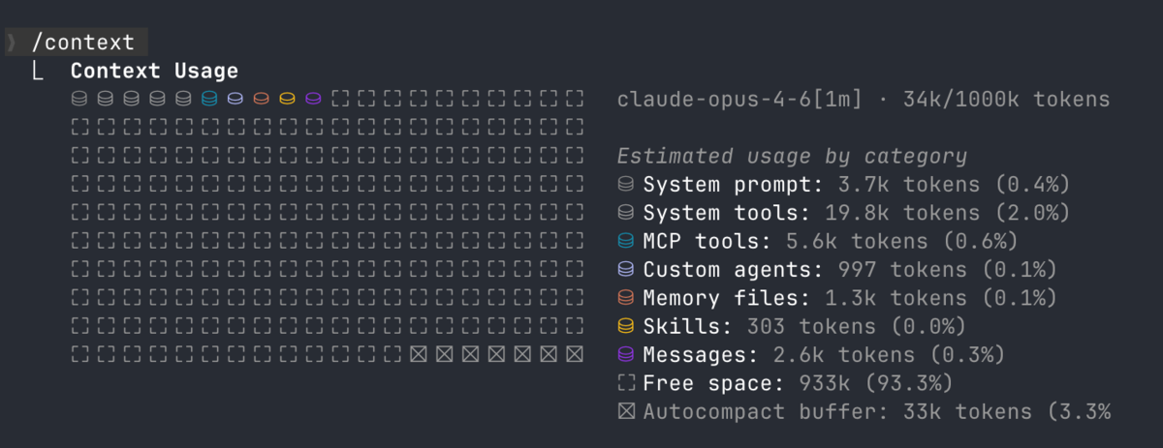The width and height of the screenshot is (1163, 448).
Task: Click the orange Memory files legend icon
Action: tap(626, 298)
